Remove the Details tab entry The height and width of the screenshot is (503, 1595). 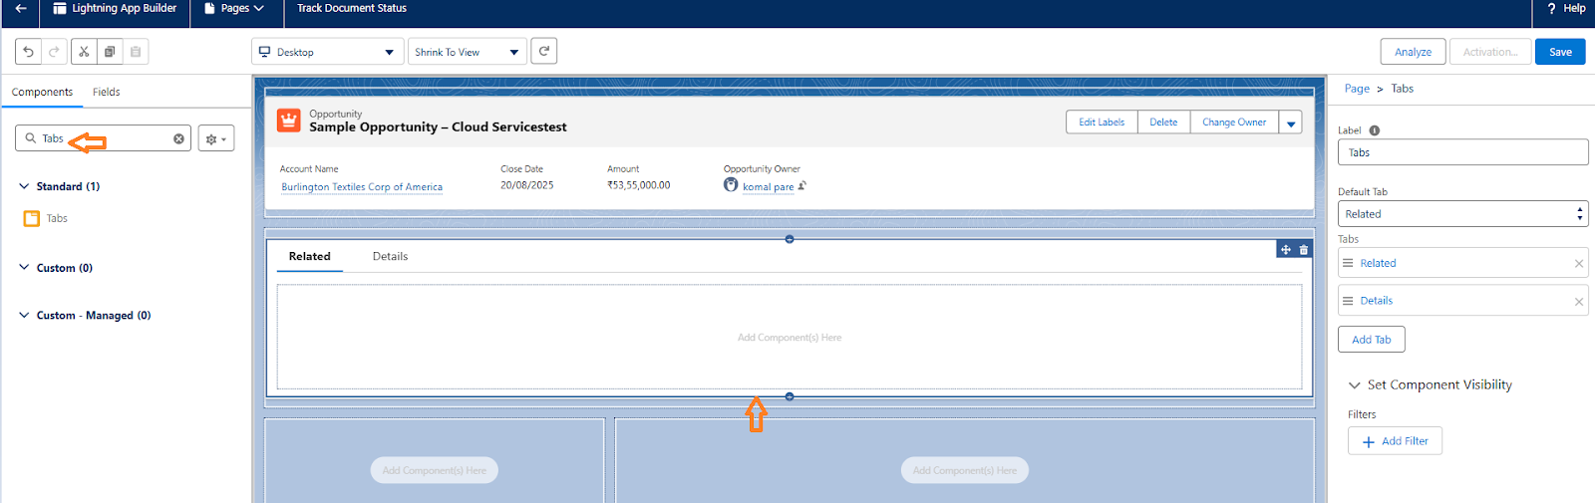click(x=1578, y=302)
